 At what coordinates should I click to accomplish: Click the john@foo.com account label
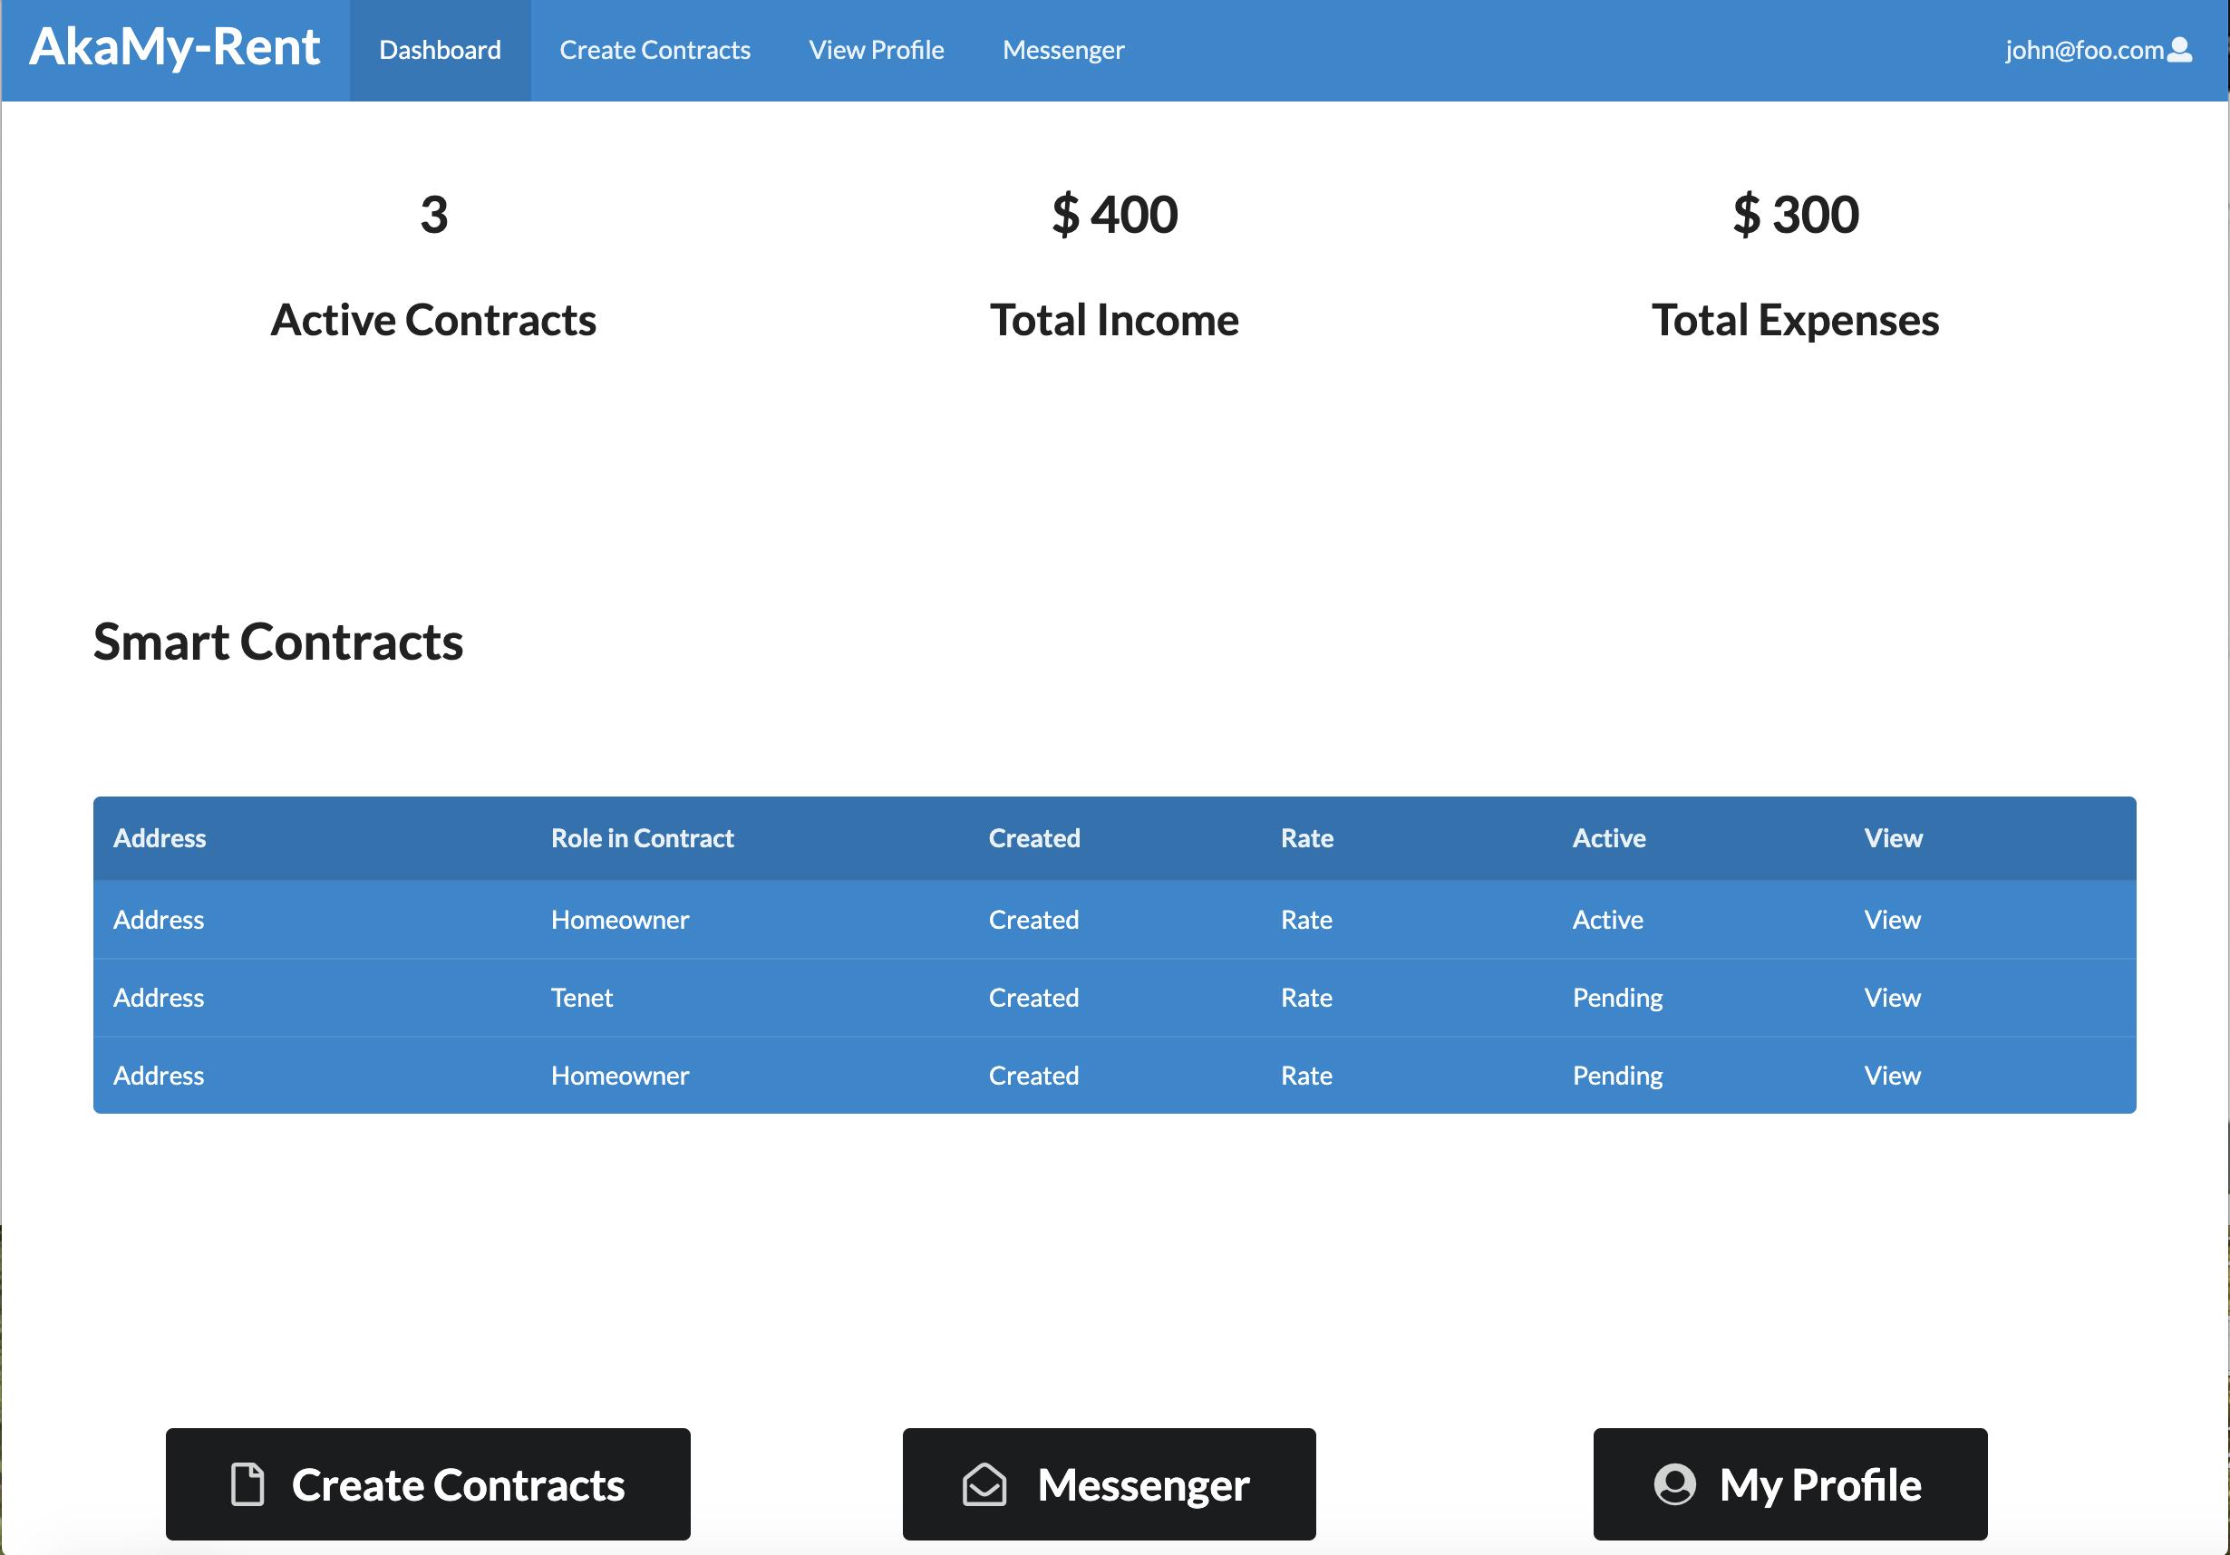[2084, 50]
